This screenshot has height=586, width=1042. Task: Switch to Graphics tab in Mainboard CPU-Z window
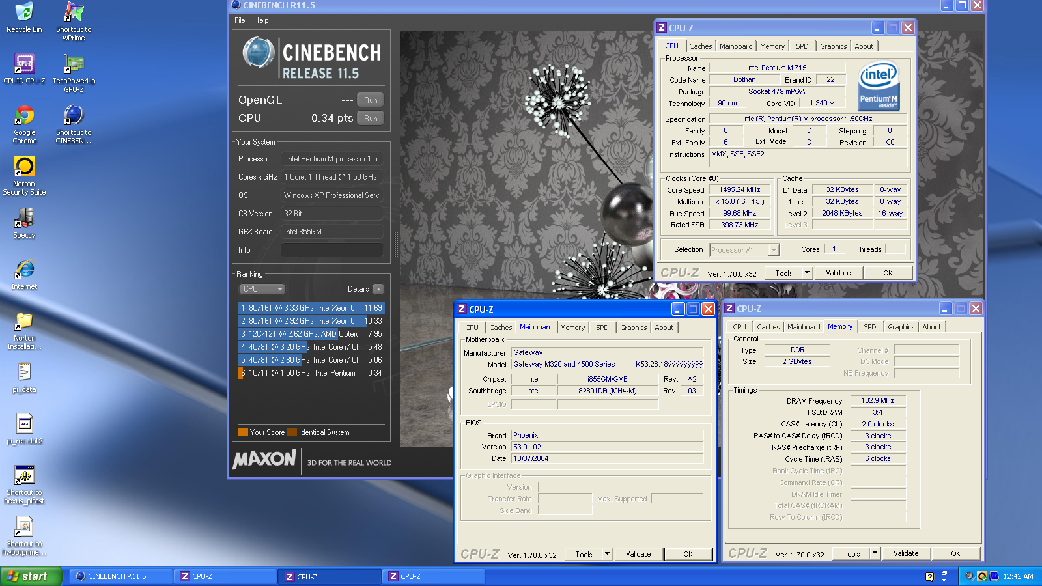633,328
